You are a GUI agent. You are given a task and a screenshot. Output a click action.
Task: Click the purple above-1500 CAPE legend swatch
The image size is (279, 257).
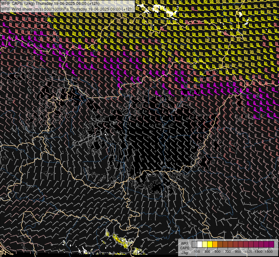pos(271,244)
